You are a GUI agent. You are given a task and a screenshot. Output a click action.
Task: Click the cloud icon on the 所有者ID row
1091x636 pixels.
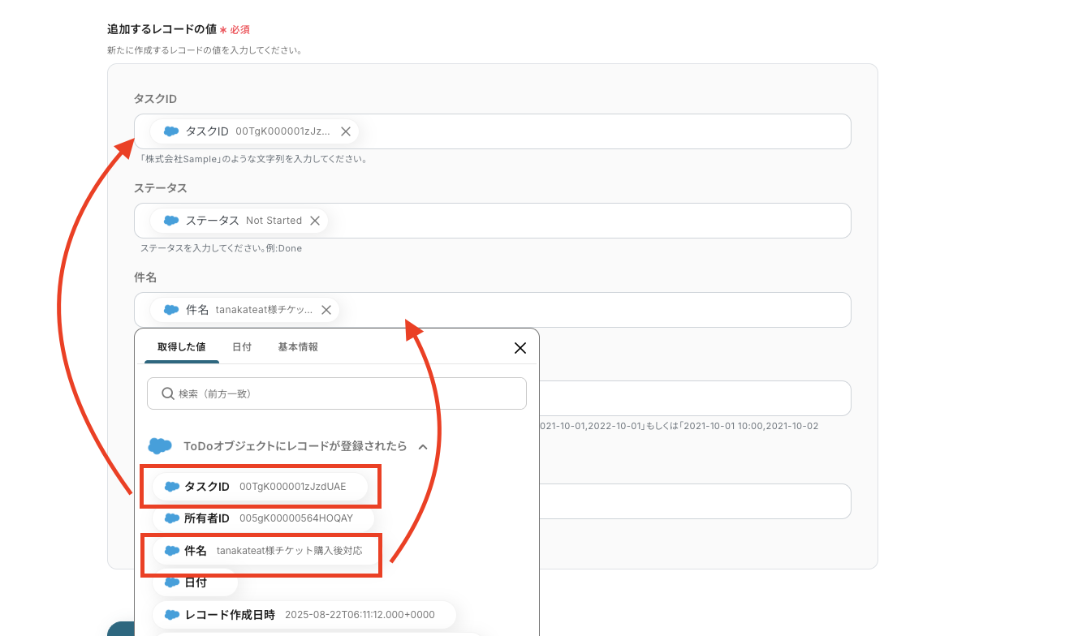click(x=172, y=518)
